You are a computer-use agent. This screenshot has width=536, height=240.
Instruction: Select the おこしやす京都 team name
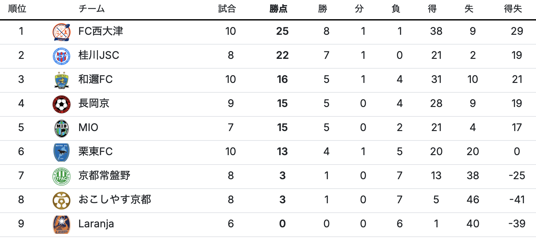(115, 200)
